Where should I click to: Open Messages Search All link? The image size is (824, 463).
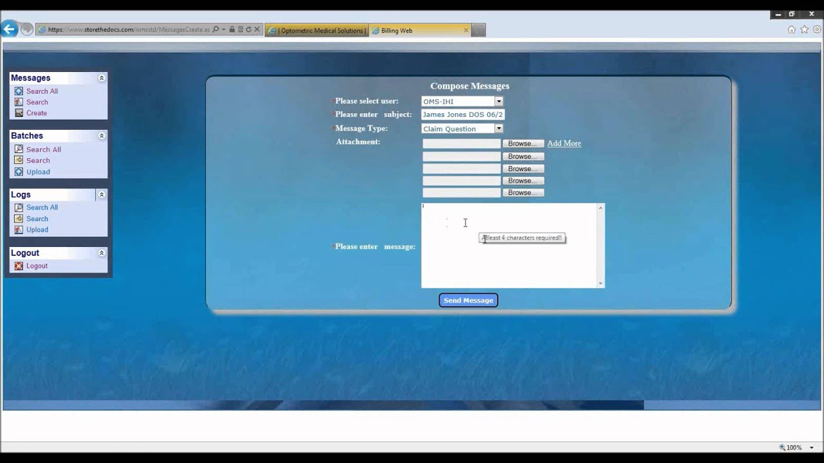click(x=42, y=91)
